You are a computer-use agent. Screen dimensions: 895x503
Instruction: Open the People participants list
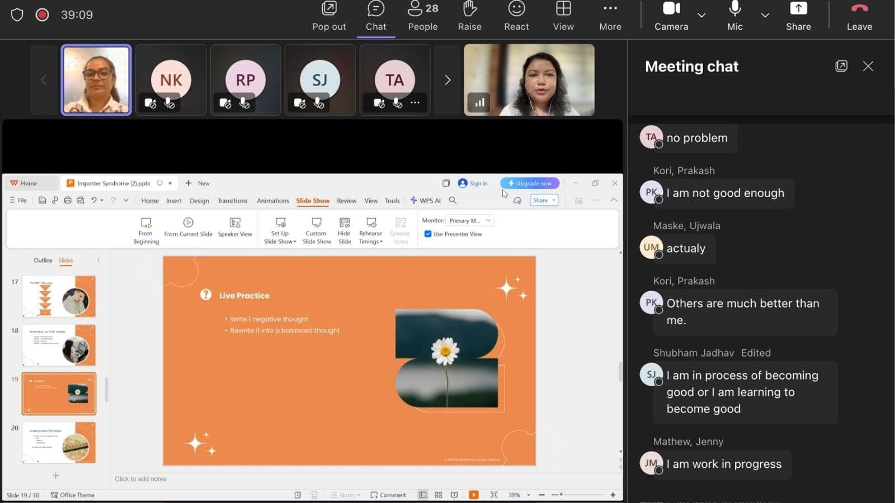tap(423, 16)
